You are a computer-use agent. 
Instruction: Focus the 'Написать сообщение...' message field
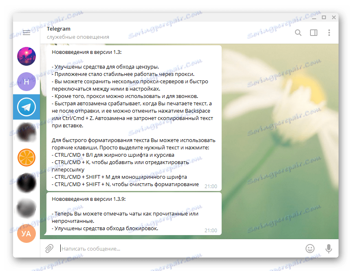pos(180,249)
